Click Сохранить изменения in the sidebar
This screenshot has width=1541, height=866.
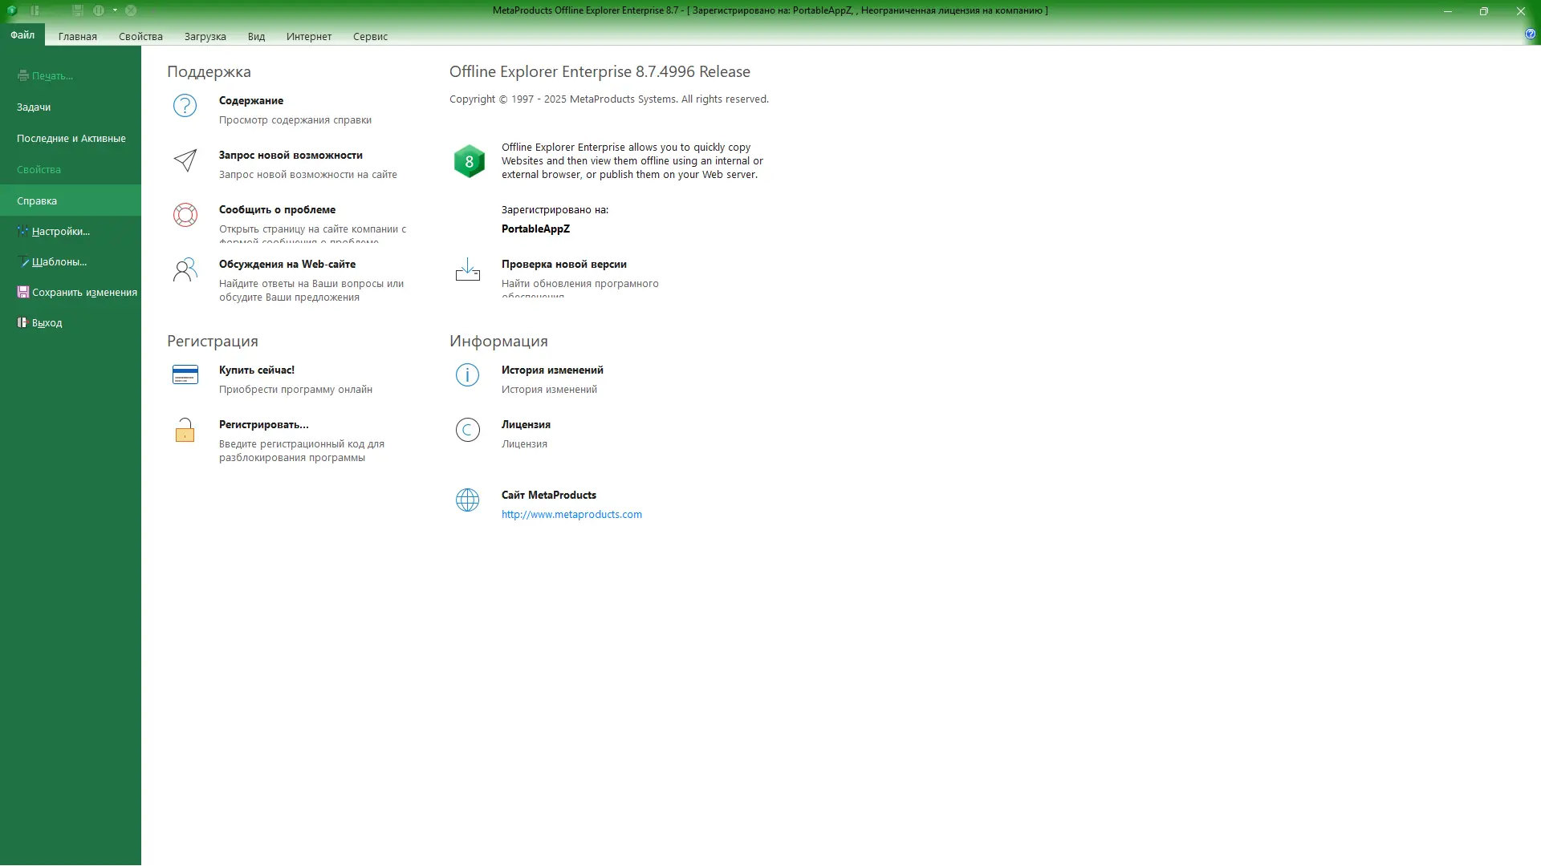click(x=83, y=292)
